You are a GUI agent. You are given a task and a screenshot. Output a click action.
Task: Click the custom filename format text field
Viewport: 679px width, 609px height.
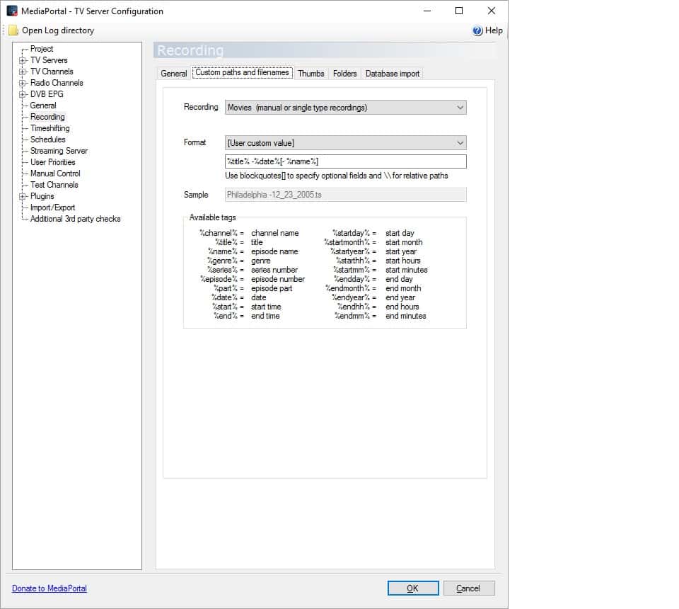(x=345, y=161)
